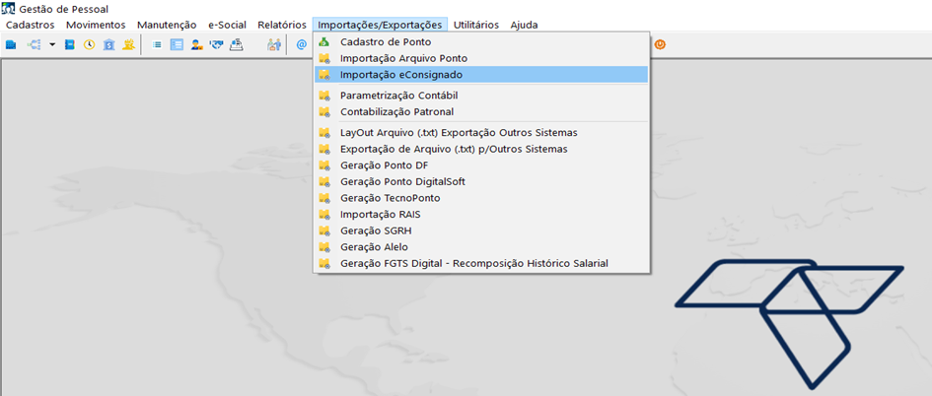Click the bank building dollar icon
Viewport: 932px width, 396px height.
point(108,44)
